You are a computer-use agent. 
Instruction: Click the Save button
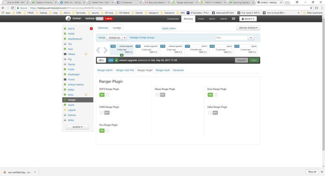point(254,60)
